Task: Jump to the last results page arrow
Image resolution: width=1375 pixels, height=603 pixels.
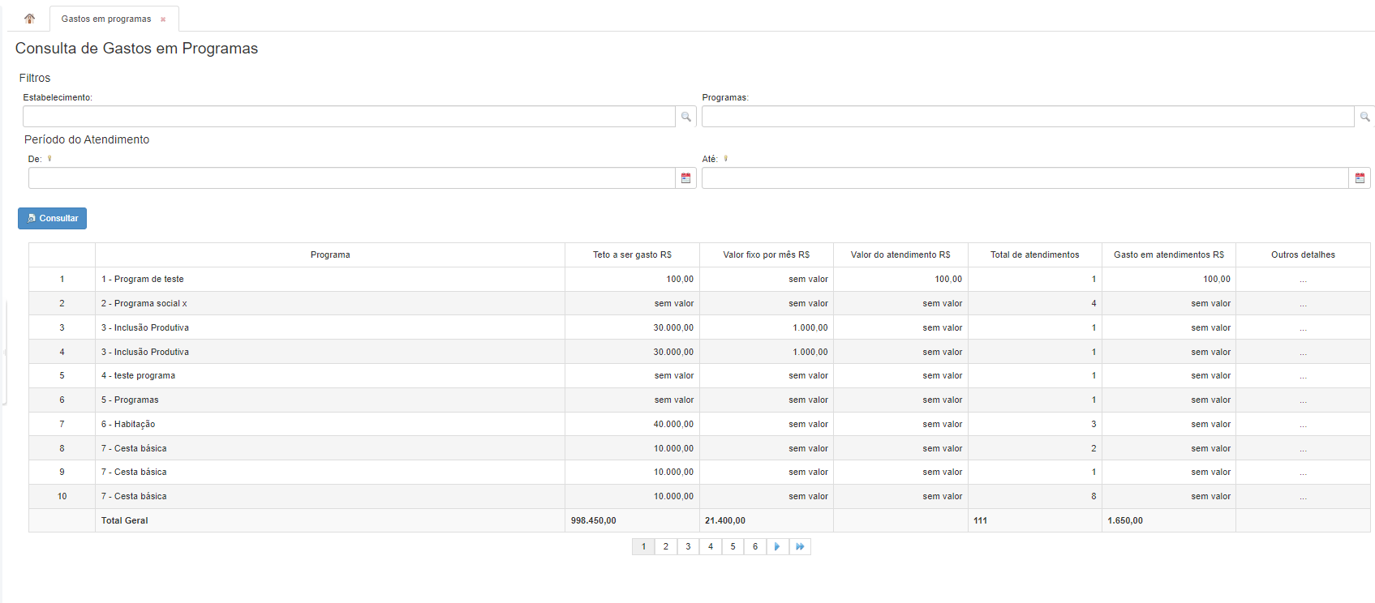Action: point(800,546)
